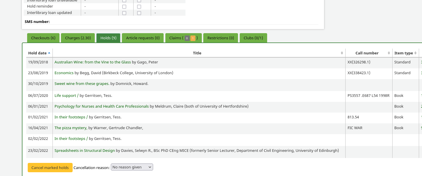This screenshot has width=422, height=176.
Task: Follow the 'The pizza mystery' link
Action: [x=70, y=128]
